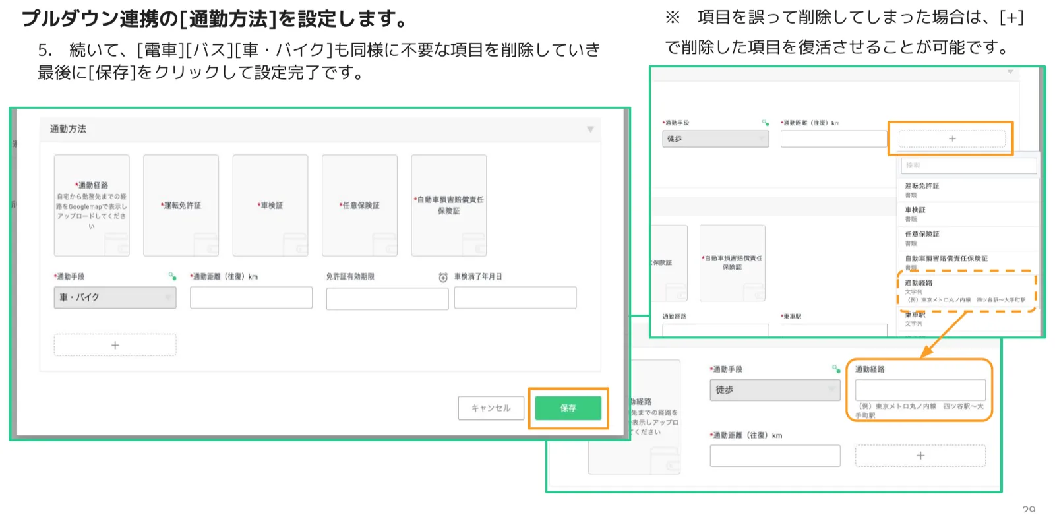Click 通勤距離 input left of the 検索 list
The width and height of the screenshot is (1055, 521).
coord(834,138)
